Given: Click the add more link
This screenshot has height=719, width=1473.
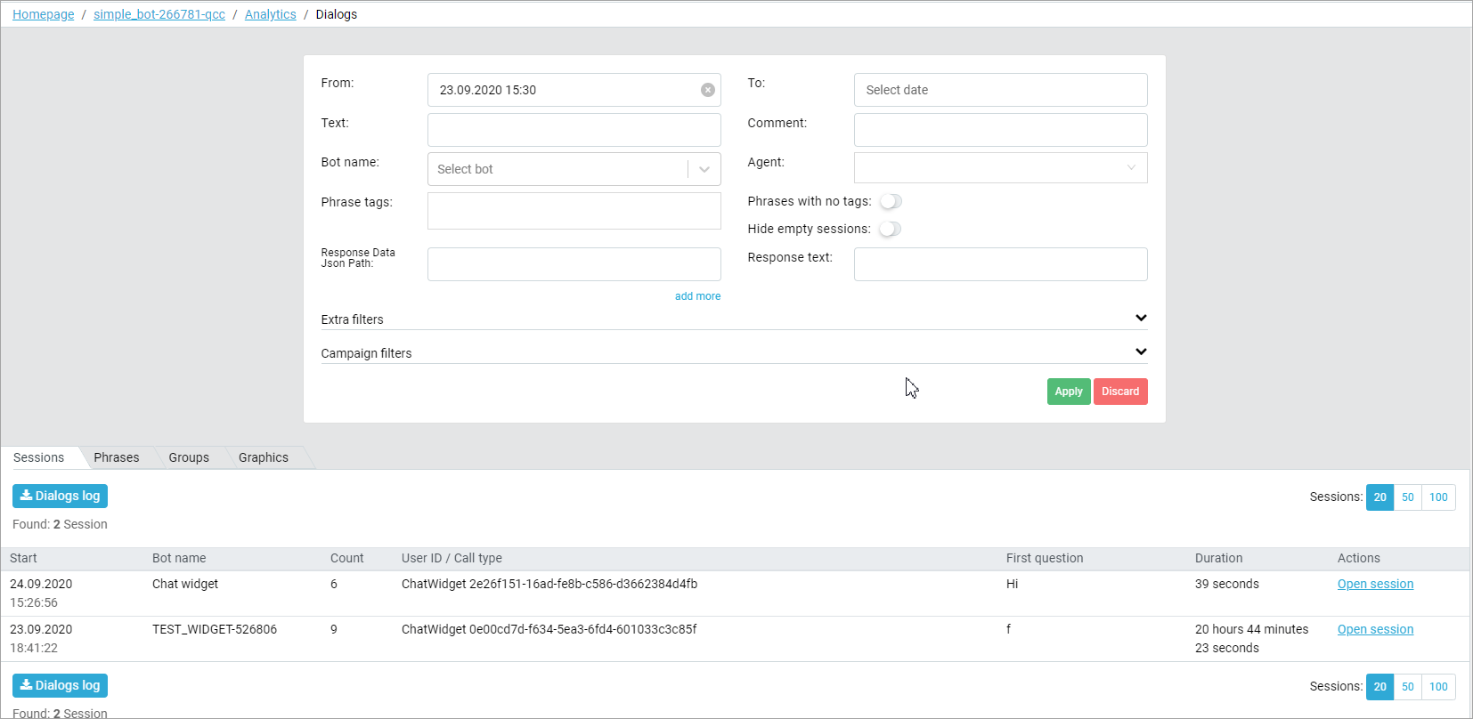Looking at the screenshot, I should pos(697,296).
